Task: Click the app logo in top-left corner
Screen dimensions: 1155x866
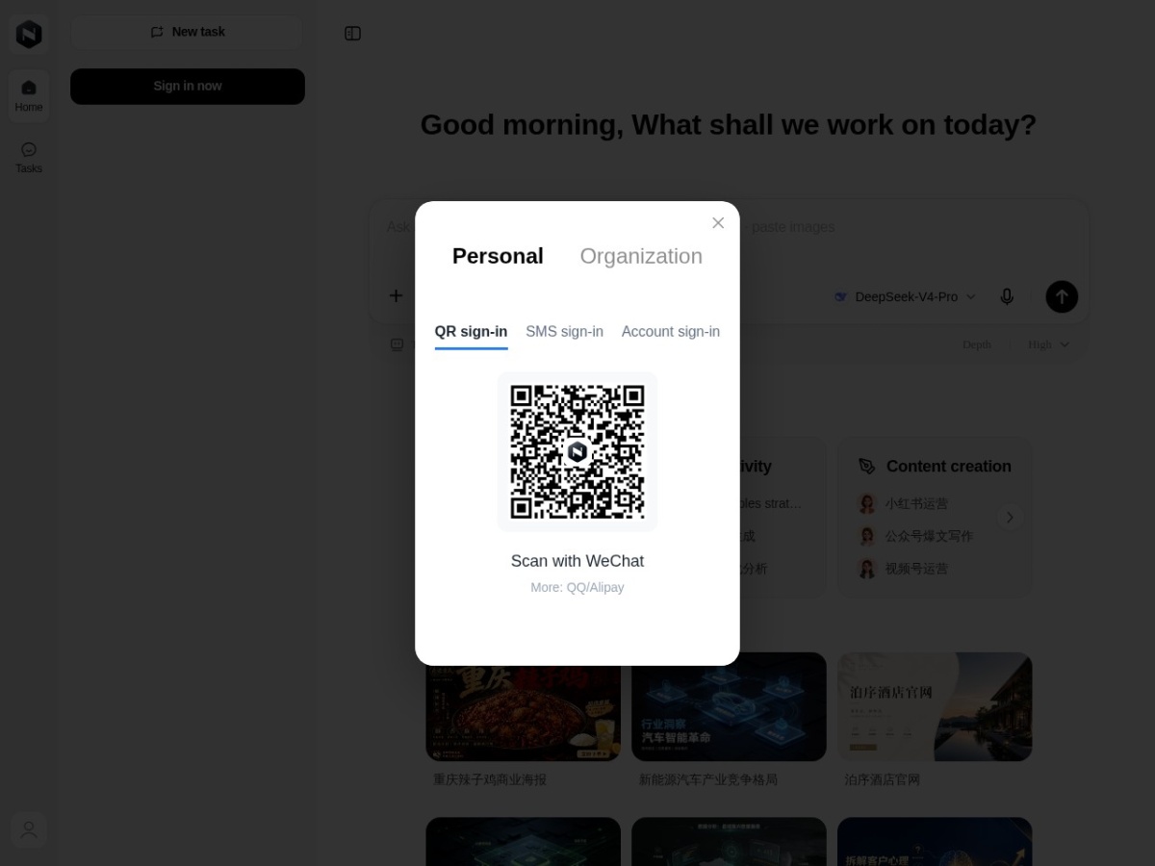Action: click(29, 35)
